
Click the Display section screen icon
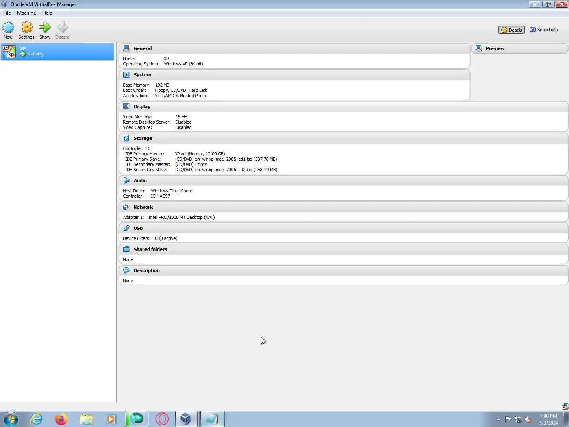tap(126, 107)
